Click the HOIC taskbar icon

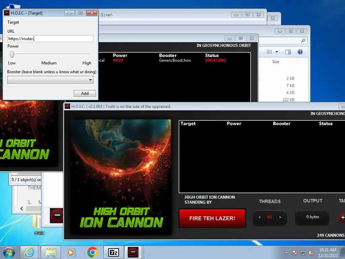pos(133,252)
